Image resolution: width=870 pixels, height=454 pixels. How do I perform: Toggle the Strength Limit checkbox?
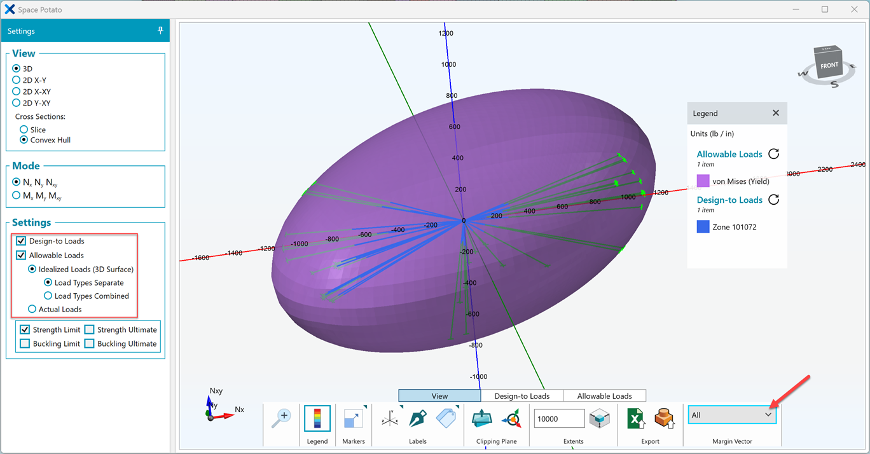coord(25,329)
